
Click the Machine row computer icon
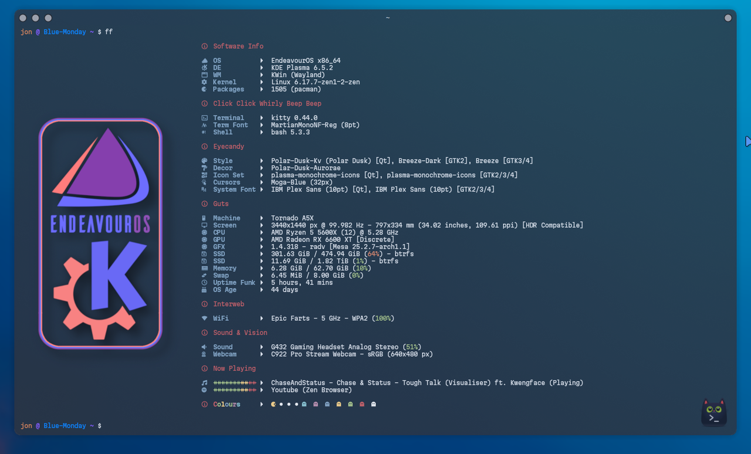coord(205,218)
